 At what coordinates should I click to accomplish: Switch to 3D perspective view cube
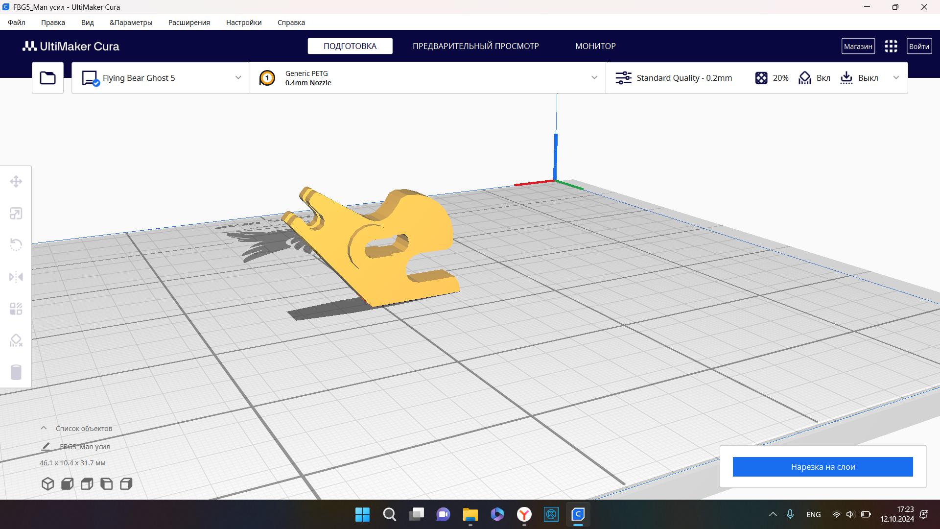tap(47, 484)
